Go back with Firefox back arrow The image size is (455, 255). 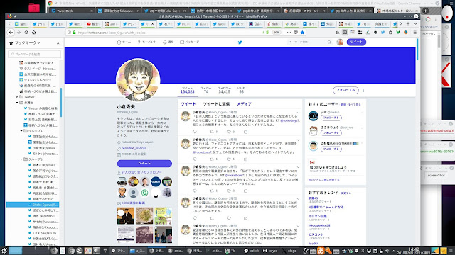11,33
